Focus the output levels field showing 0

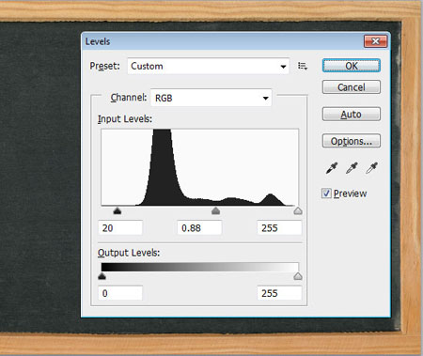[x=120, y=293]
